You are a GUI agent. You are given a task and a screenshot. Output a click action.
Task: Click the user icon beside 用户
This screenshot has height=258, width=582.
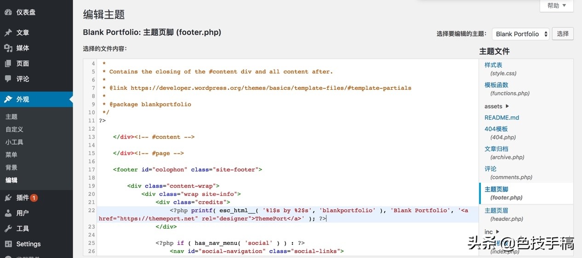coord(8,213)
